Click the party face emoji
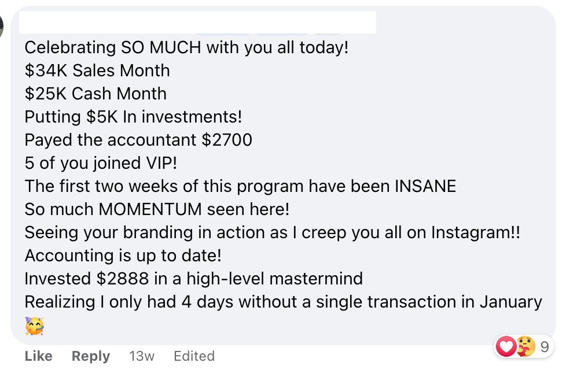 pyautogui.click(x=34, y=326)
